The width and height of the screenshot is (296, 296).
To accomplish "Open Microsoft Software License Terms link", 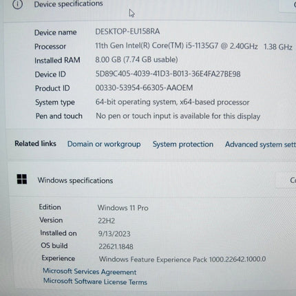I will pos(95,282).
